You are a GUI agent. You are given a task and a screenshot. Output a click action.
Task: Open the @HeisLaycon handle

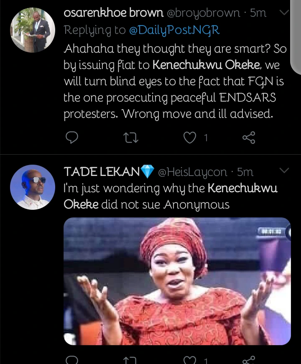tap(193, 171)
